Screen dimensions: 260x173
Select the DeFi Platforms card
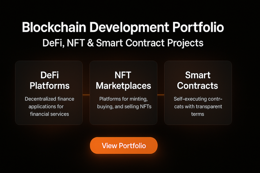(x=49, y=92)
